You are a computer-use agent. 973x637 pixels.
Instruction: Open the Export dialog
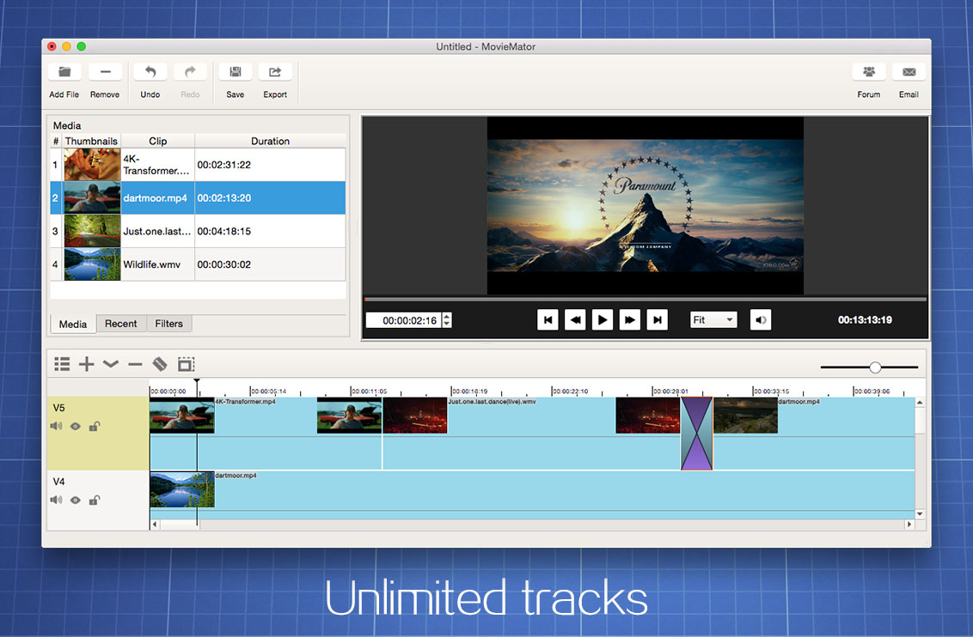(275, 72)
